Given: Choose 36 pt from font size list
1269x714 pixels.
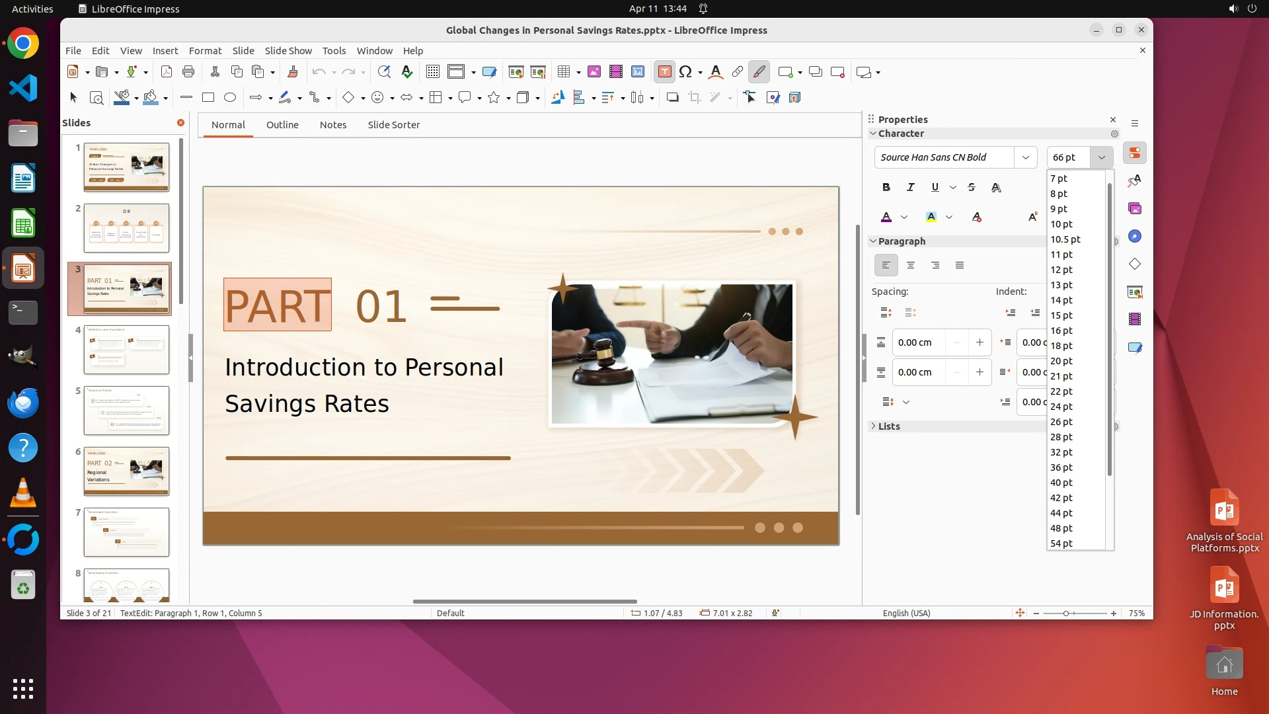Looking at the screenshot, I should click(1061, 467).
